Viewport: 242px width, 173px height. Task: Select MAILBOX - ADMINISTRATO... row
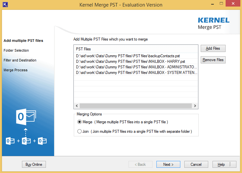pos(136,67)
